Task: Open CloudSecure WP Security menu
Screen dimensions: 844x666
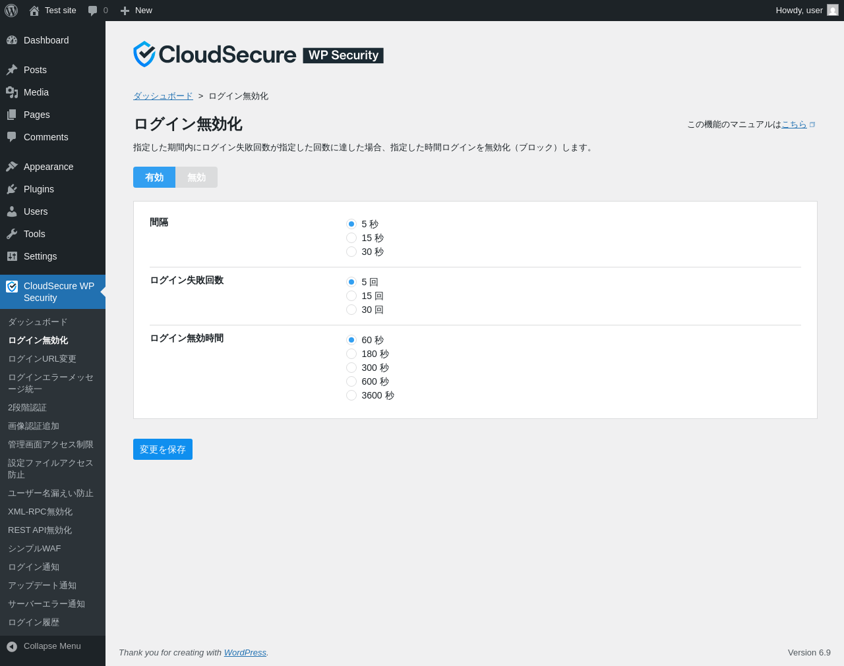Action: [x=53, y=292]
